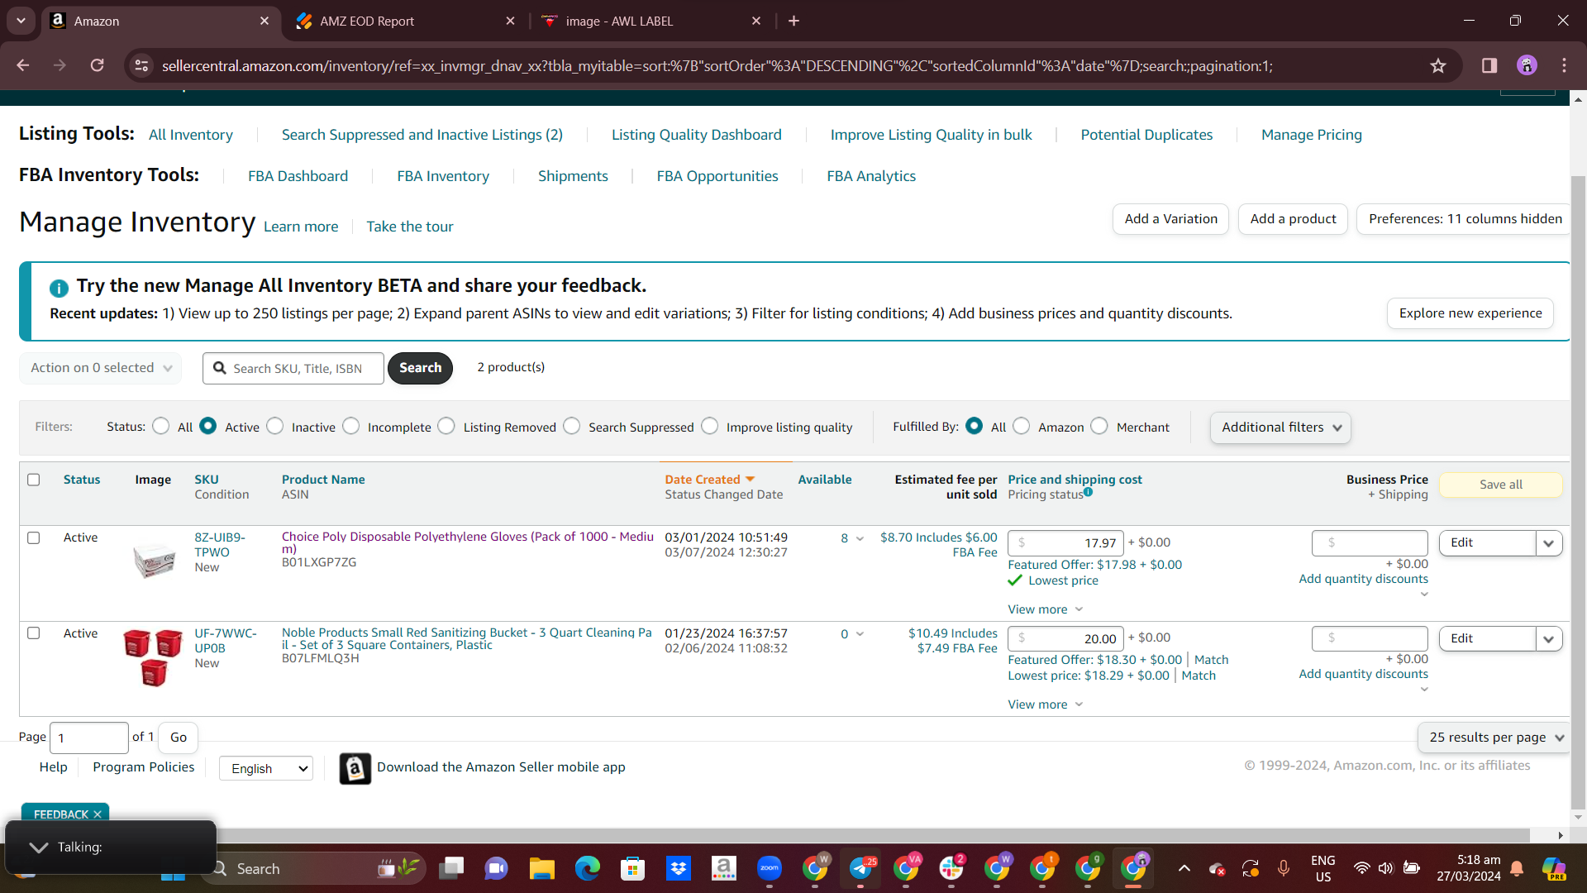Open the Shipments tool
This screenshot has width=1587, height=893.
click(573, 176)
